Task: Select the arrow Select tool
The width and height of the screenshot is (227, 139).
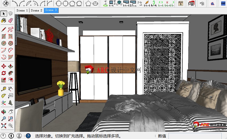Action: point(4,14)
